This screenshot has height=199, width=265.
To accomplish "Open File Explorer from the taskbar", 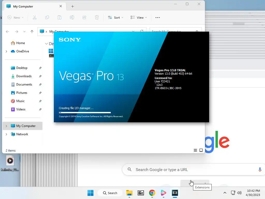I will point(129,193).
